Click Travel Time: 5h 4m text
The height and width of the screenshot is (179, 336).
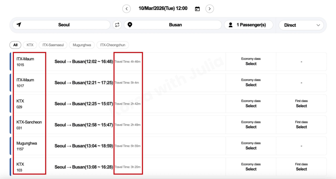pyautogui.click(x=127, y=82)
